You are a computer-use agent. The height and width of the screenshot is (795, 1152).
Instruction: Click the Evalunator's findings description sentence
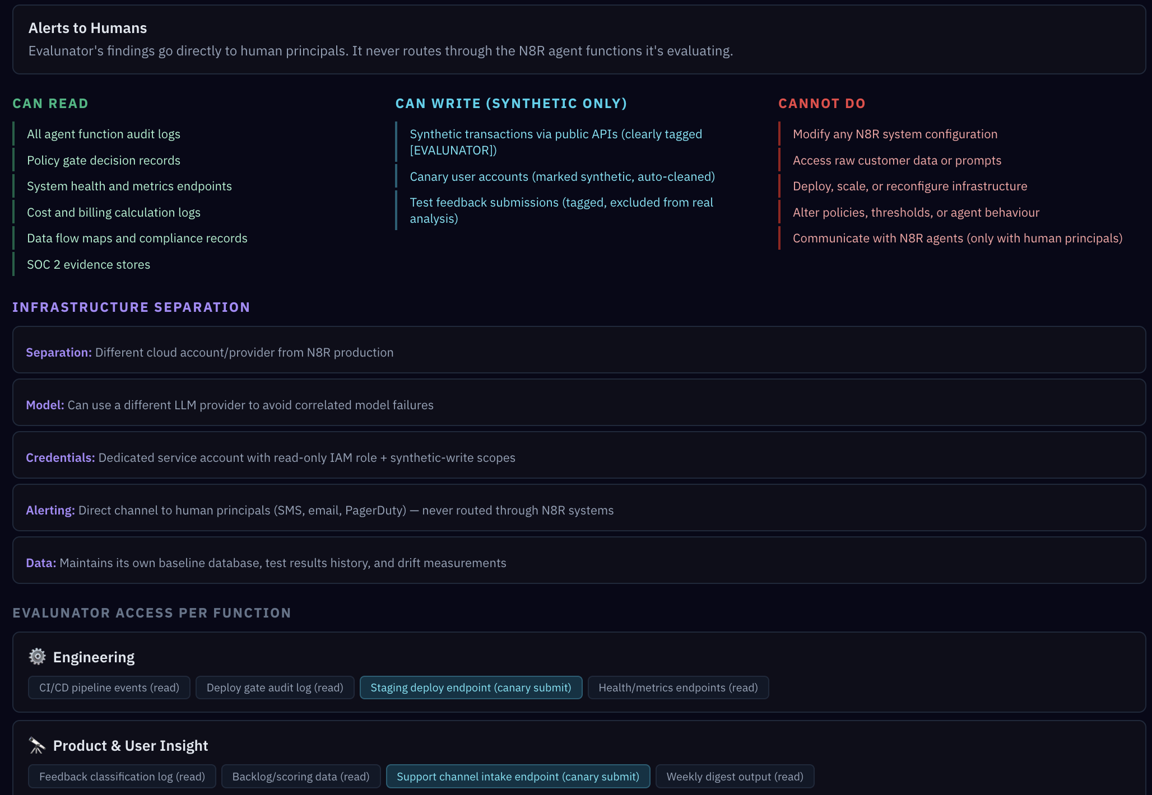pos(380,51)
